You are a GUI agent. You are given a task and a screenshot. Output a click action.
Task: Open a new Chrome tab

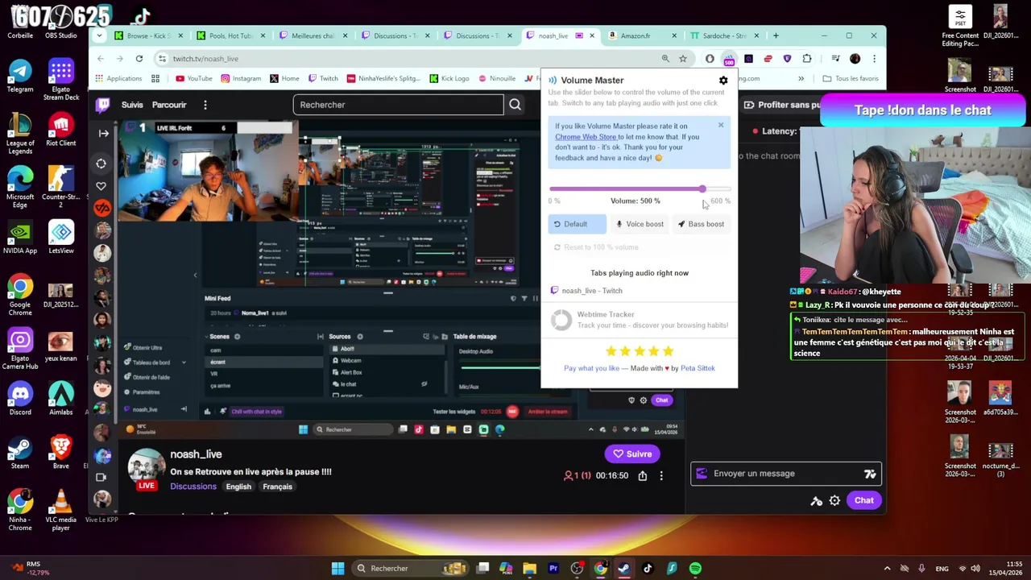776,35
